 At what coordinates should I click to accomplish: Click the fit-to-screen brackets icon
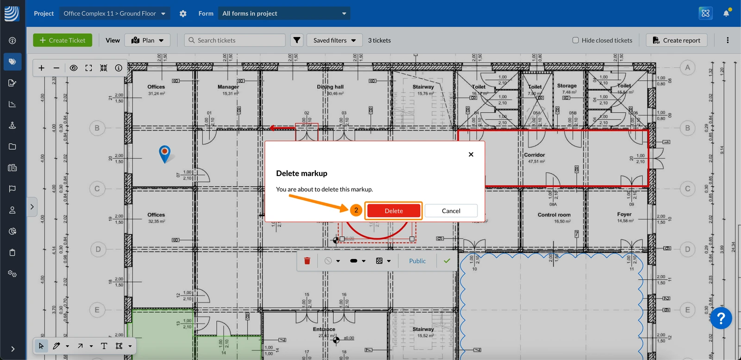88,68
